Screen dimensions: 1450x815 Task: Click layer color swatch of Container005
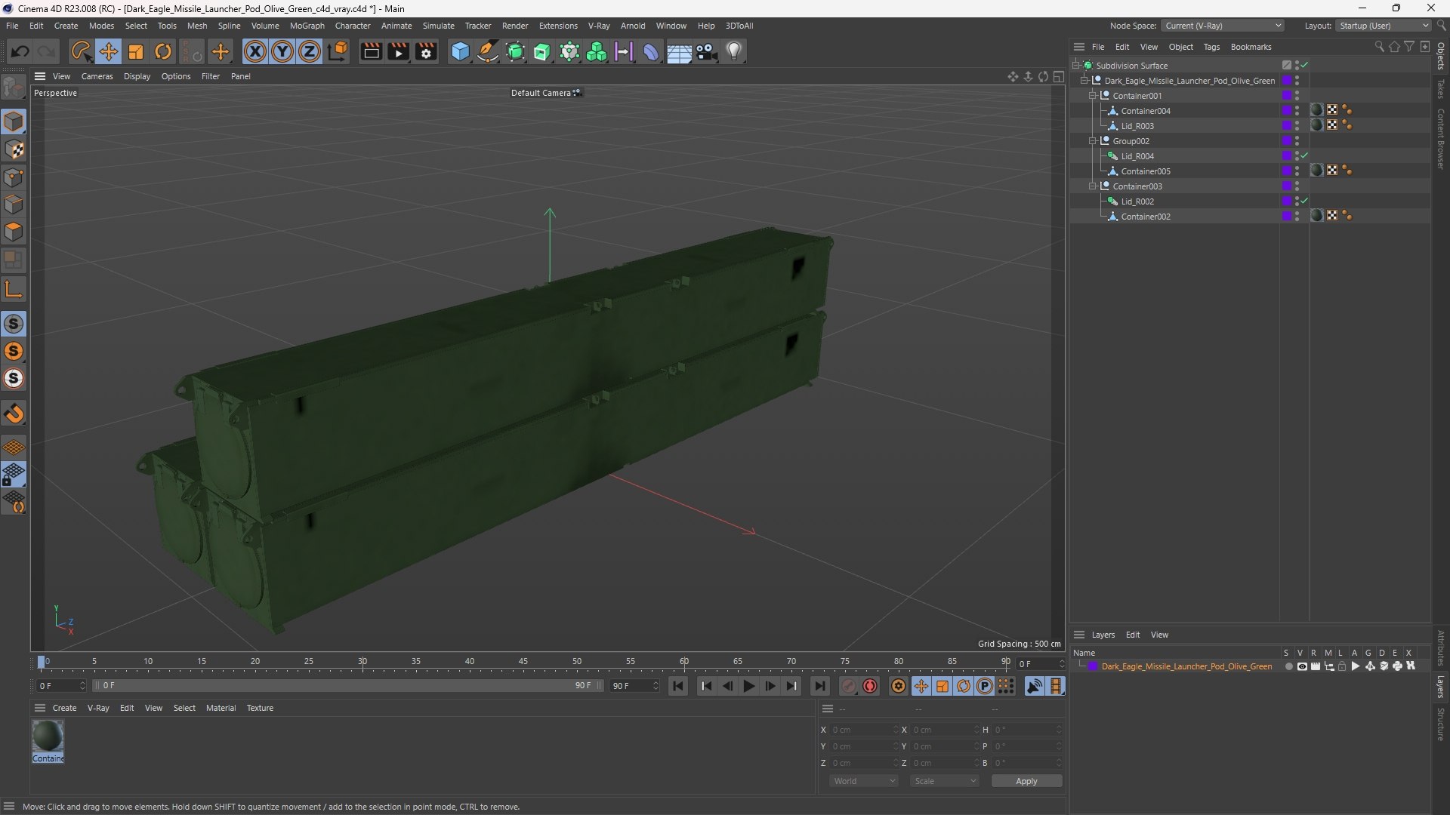coord(1287,171)
